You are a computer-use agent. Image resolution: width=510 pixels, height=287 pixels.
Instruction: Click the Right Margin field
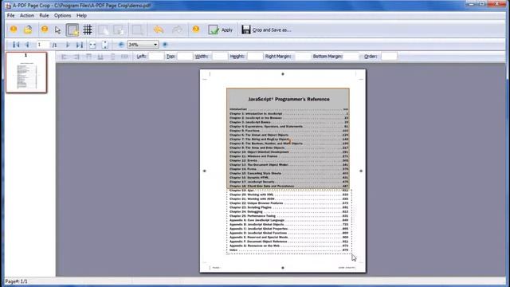point(303,57)
